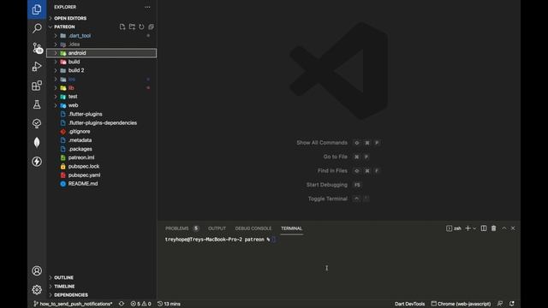Open launch profile dropdown next to plus

[474, 228]
